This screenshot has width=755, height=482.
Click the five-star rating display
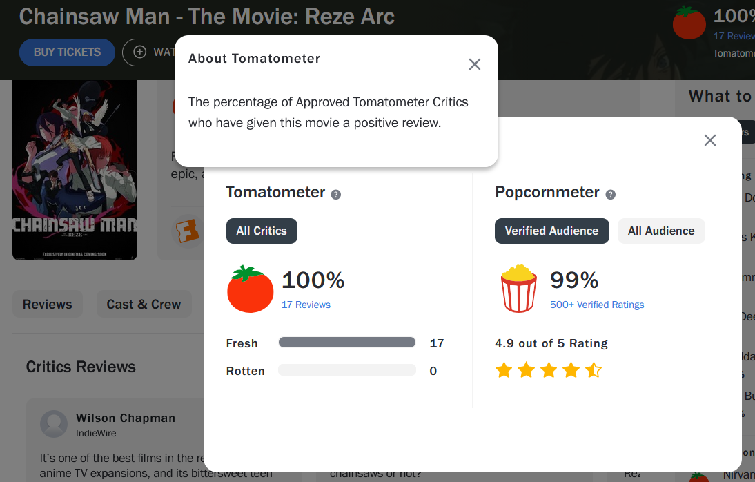(548, 370)
